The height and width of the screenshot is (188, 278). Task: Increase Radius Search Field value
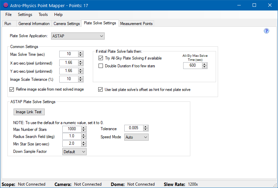point(84,135)
